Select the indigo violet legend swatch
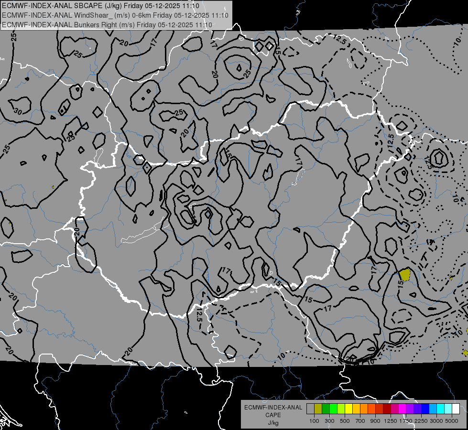 (x=417, y=409)
